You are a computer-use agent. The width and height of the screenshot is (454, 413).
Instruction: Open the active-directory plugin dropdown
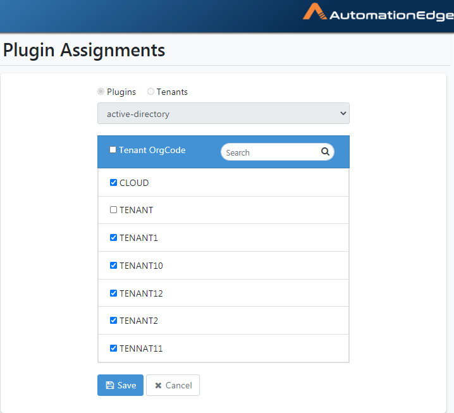(x=223, y=113)
